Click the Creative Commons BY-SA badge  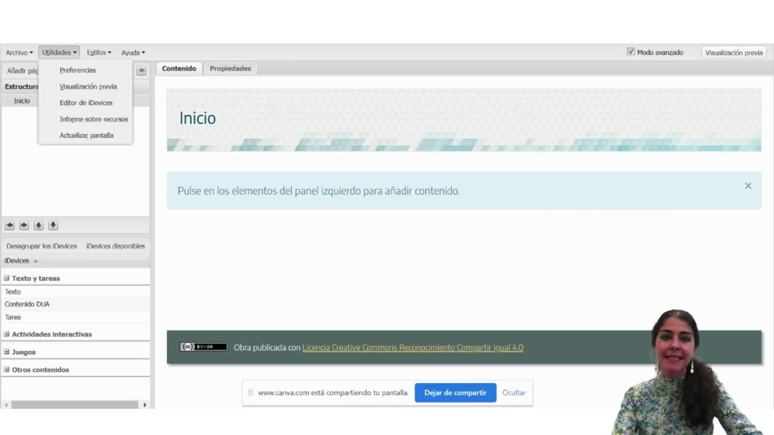tap(204, 347)
